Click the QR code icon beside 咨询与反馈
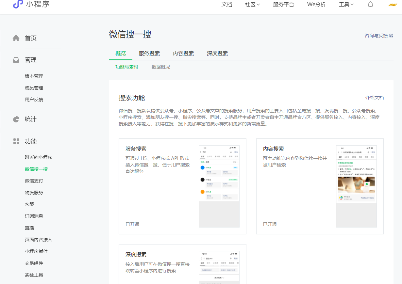 click(x=391, y=36)
